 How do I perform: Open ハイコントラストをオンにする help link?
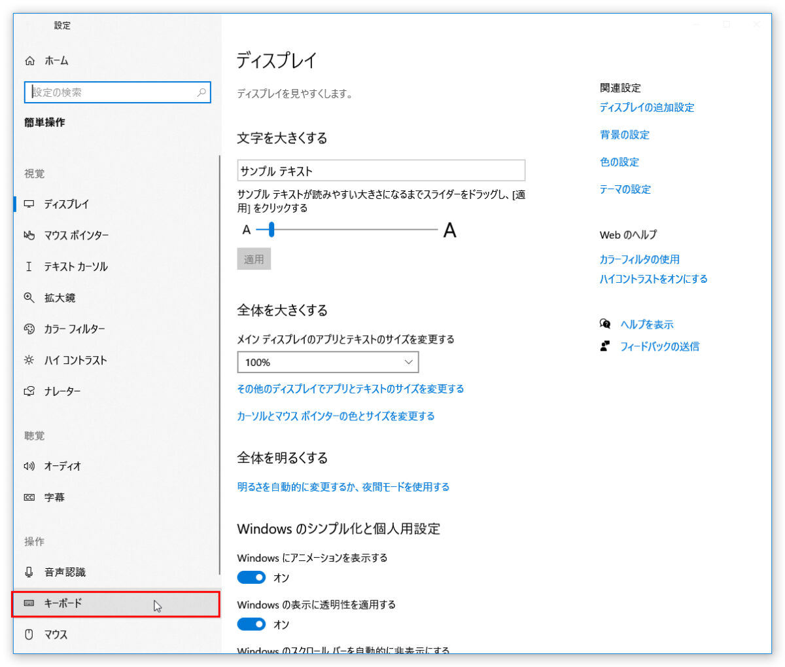[x=654, y=279]
